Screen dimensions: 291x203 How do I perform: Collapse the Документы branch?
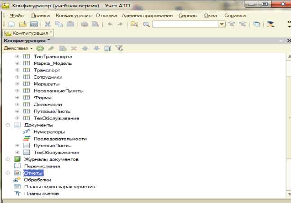pos(8,125)
